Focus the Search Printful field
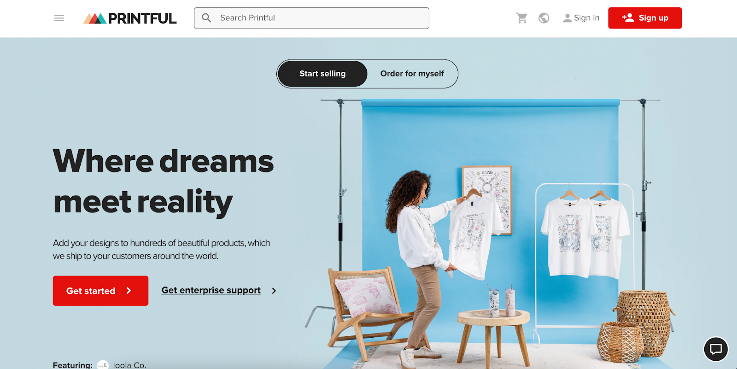 [311, 18]
